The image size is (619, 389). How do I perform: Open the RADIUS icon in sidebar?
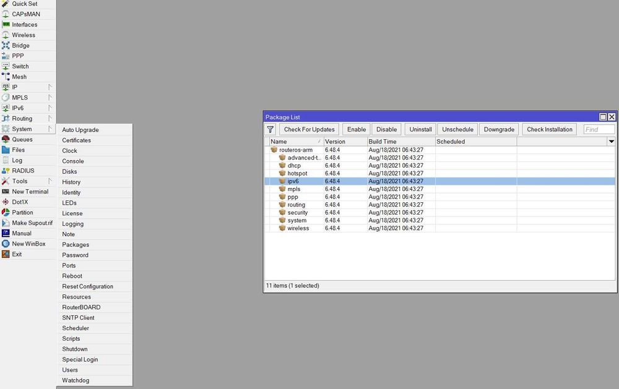[x=6, y=171]
